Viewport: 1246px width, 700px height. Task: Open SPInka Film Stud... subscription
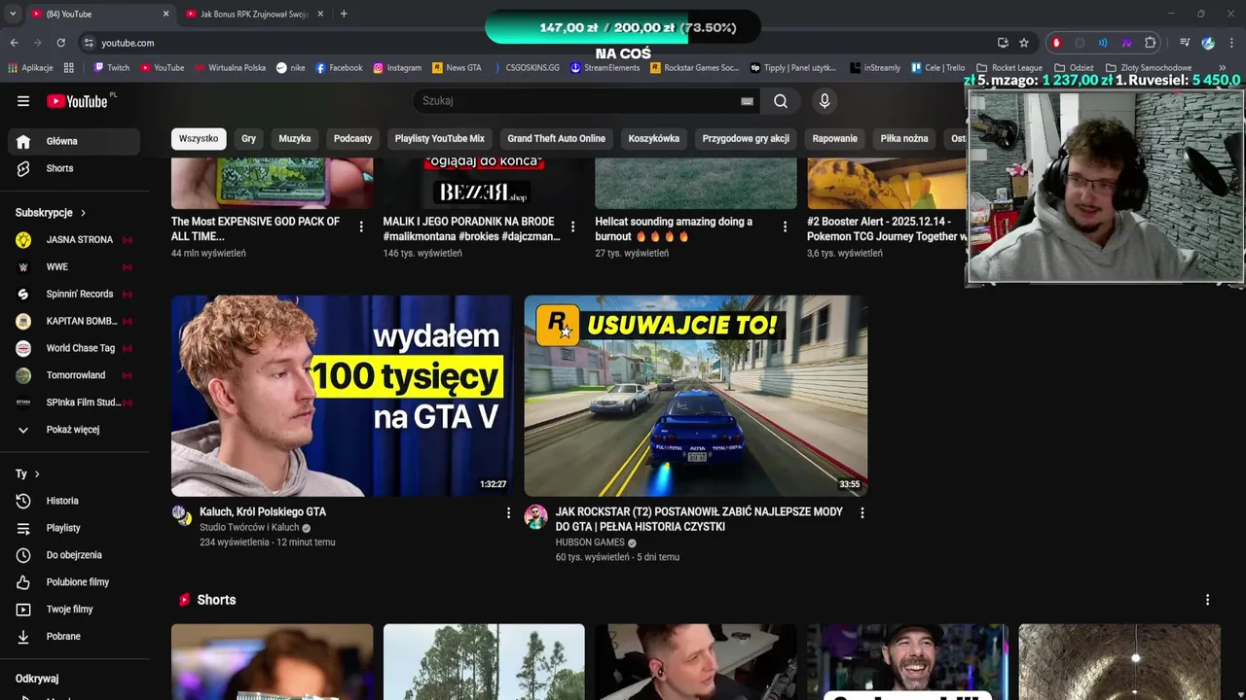[x=74, y=402]
